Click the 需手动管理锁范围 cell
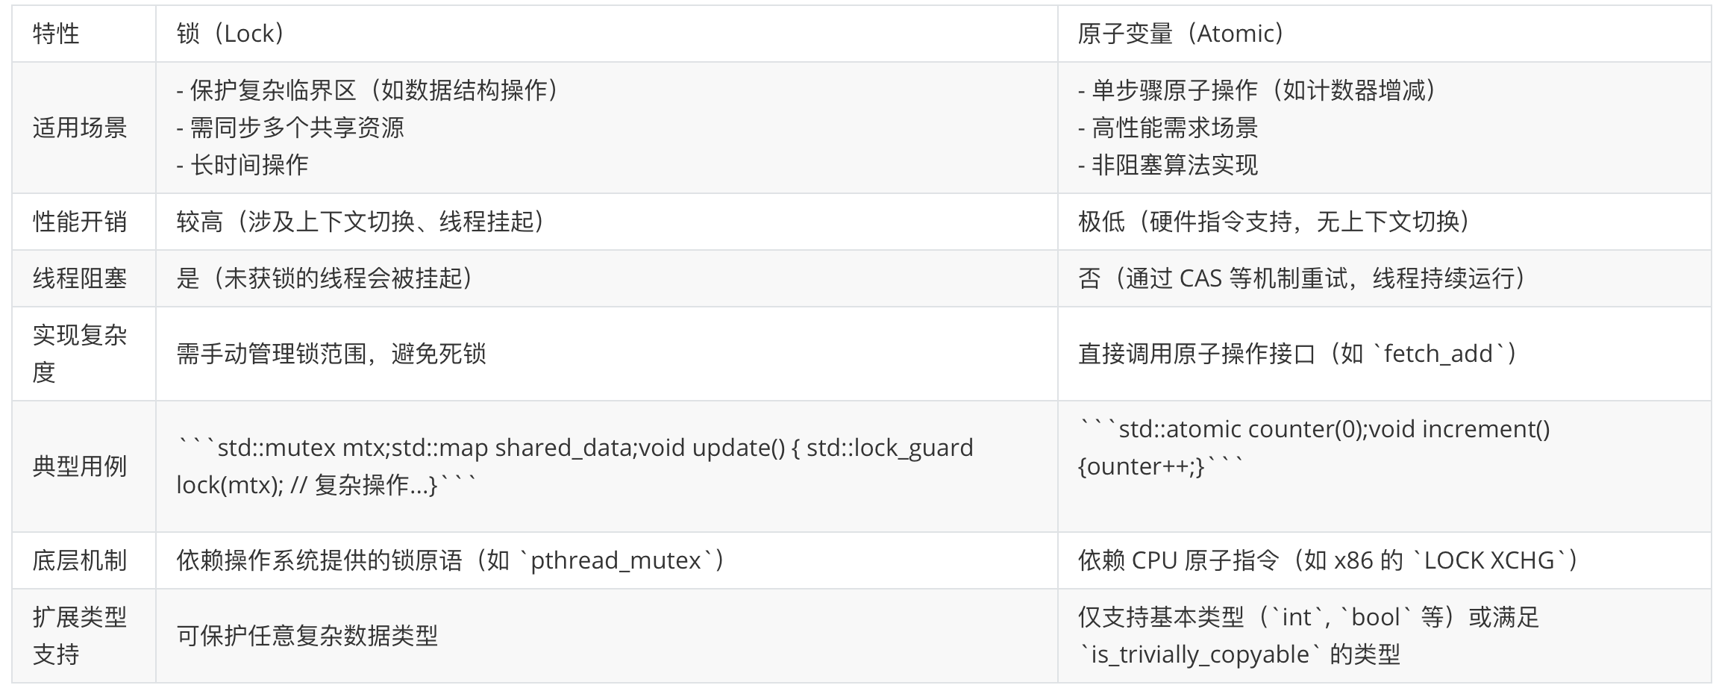The width and height of the screenshot is (1719, 688). [606, 354]
